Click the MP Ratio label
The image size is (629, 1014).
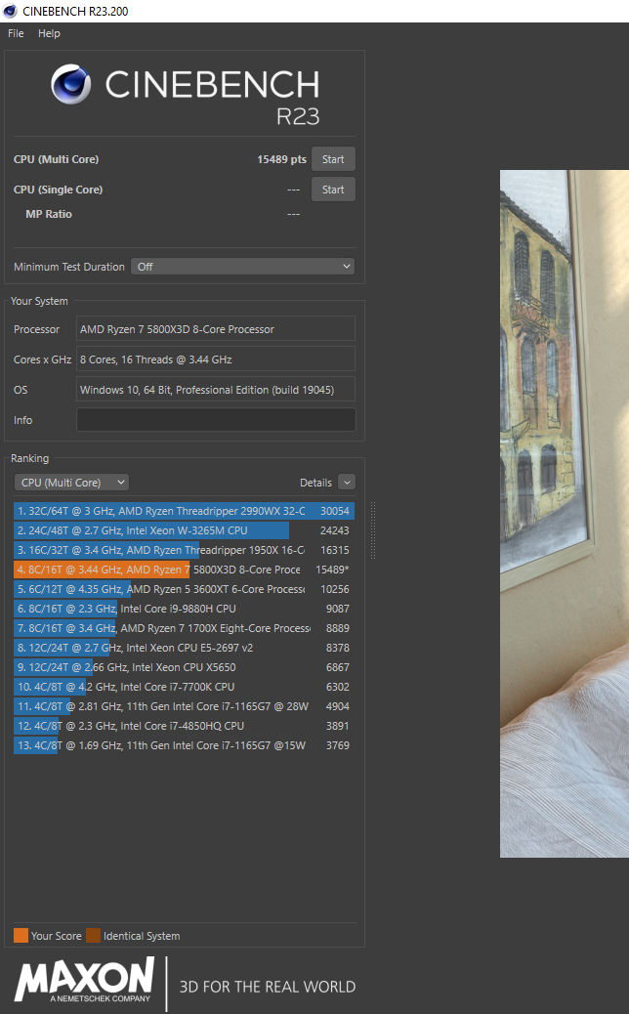49,214
